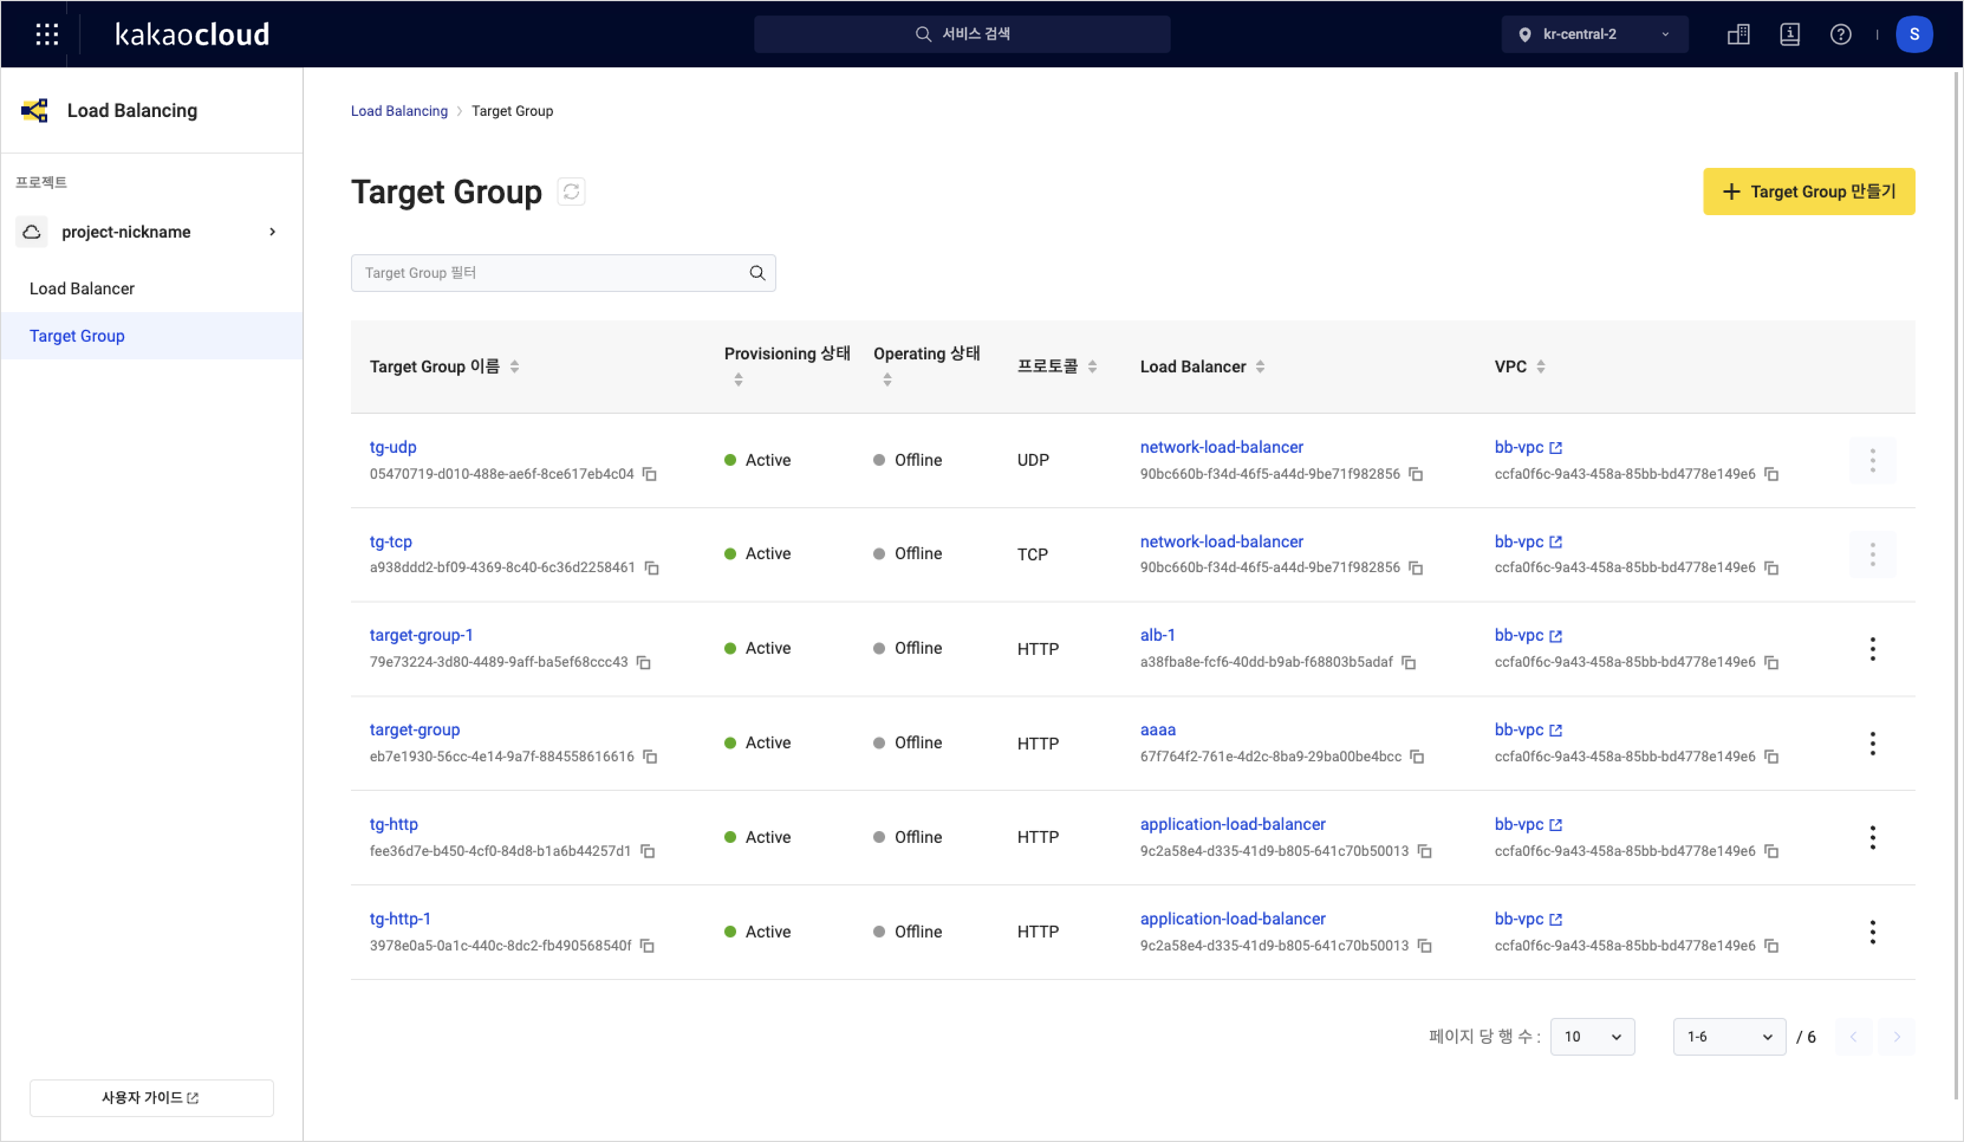Screen dimensions: 1964x1142
Task: Copy alb-1 load balancer ID
Action: [x=1409, y=662]
